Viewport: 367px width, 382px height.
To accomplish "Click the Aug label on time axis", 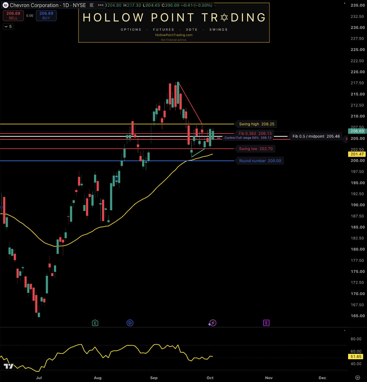I will [97, 378].
